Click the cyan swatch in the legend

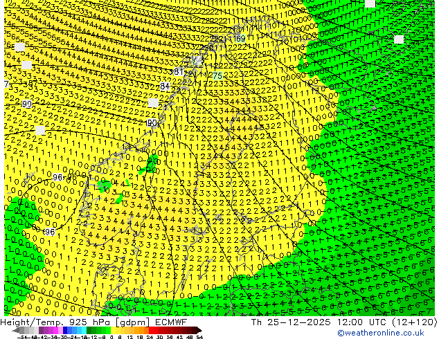pyautogui.click(x=84, y=331)
